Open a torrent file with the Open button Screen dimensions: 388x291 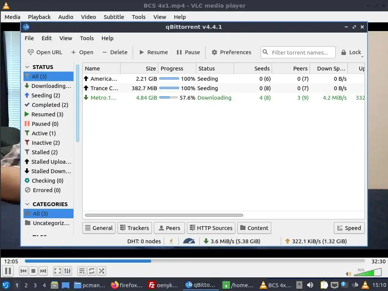coord(82,52)
